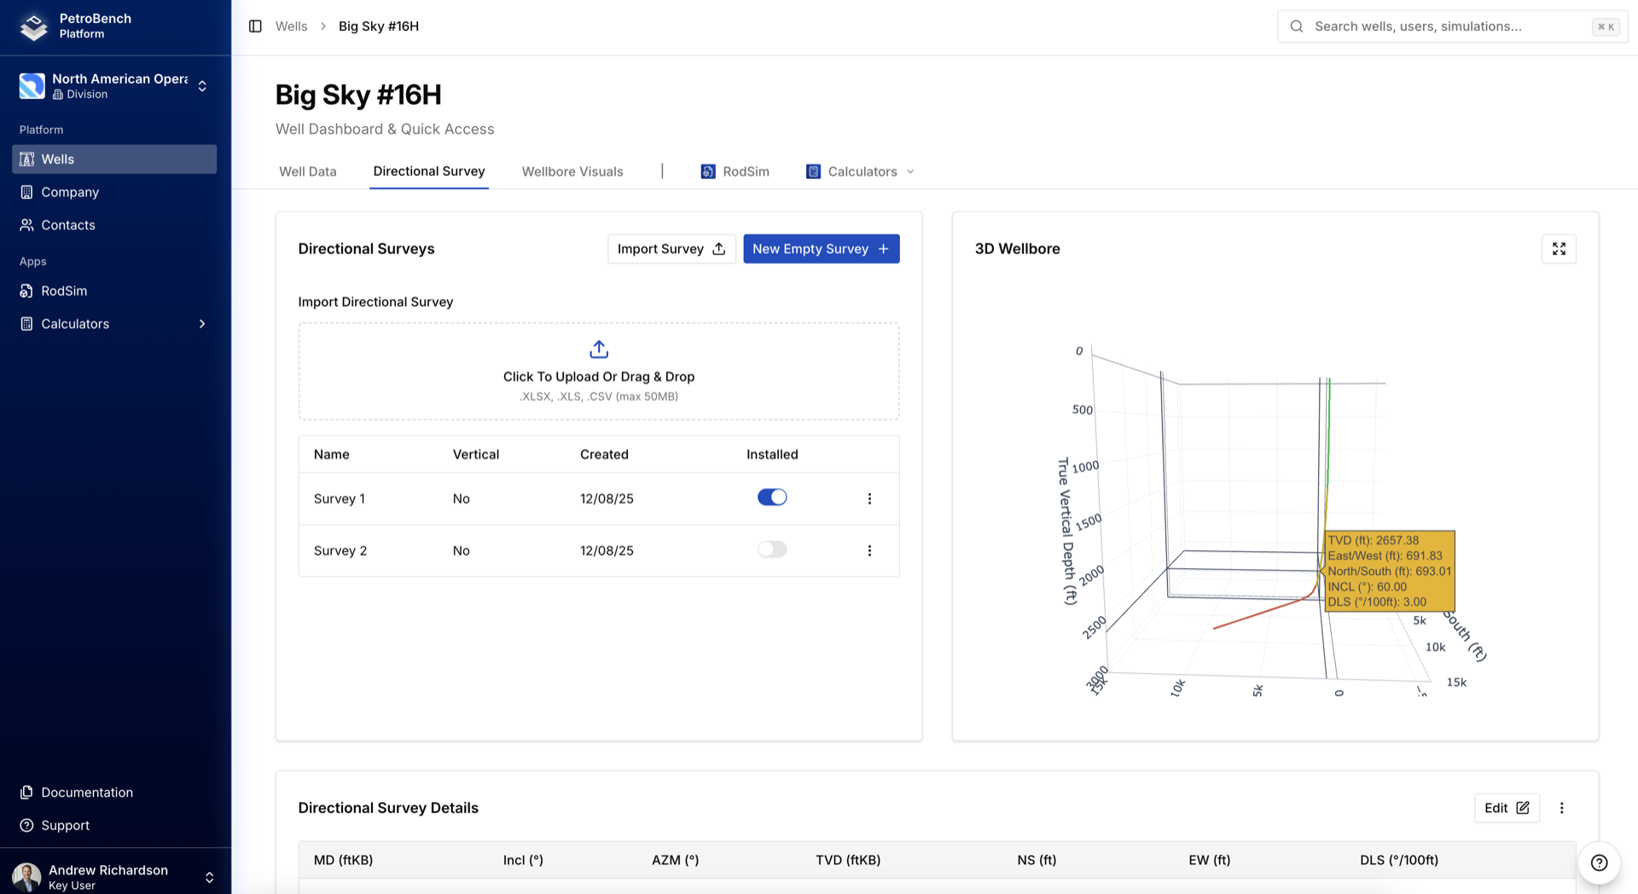Click the PetroBench Platform logo
1638x894 pixels.
(34, 26)
